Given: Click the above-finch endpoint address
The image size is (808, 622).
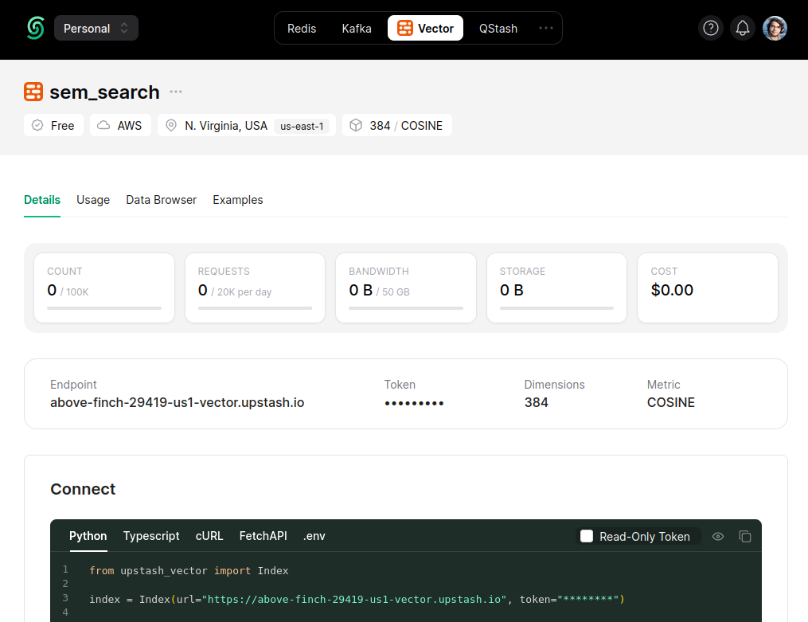Looking at the screenshot, I should pyautogui.click(x=177, y=402).
